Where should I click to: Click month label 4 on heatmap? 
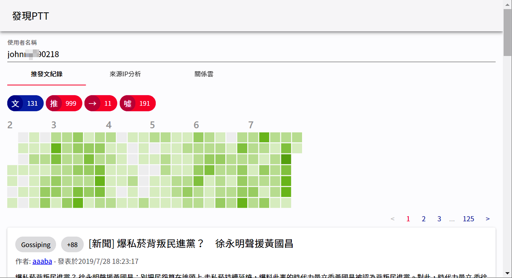(109, 125)
